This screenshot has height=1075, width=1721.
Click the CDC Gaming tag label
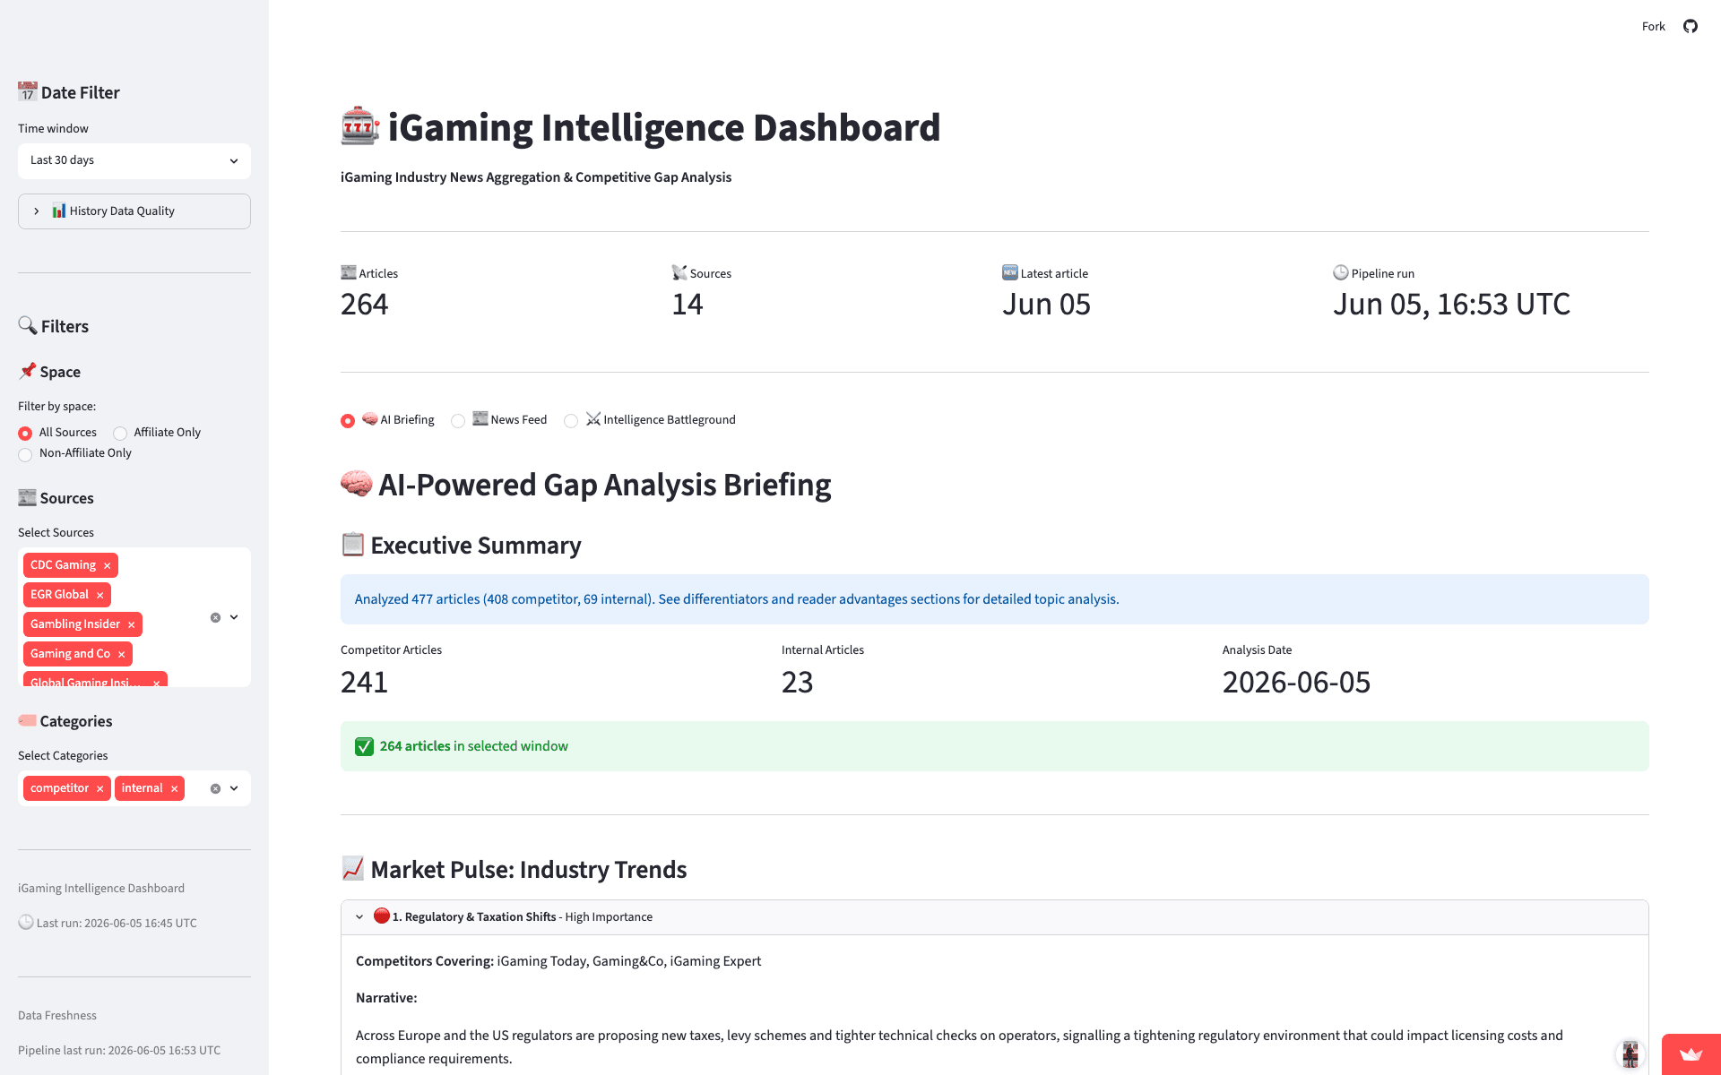point(63,565)
